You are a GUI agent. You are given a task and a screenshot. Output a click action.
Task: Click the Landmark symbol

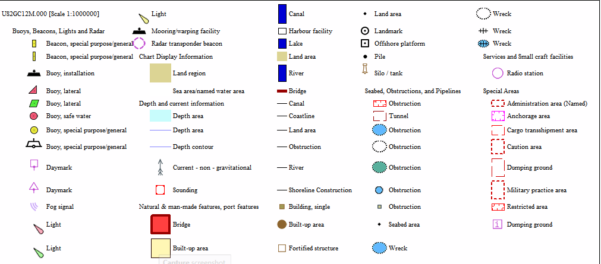pyautogui.click(x=365, y=31)
